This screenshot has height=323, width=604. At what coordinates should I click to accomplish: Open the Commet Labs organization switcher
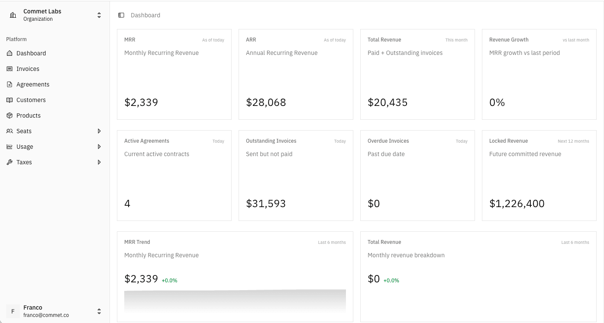[x=99, y=14]
